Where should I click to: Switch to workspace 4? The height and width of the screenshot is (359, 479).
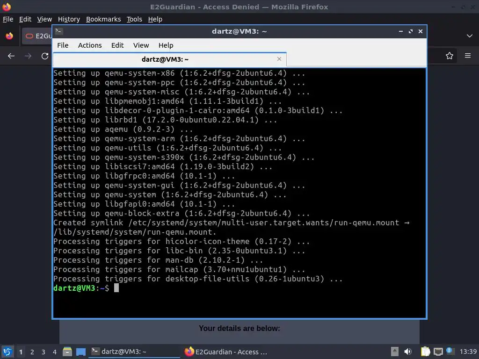(55, 352)
